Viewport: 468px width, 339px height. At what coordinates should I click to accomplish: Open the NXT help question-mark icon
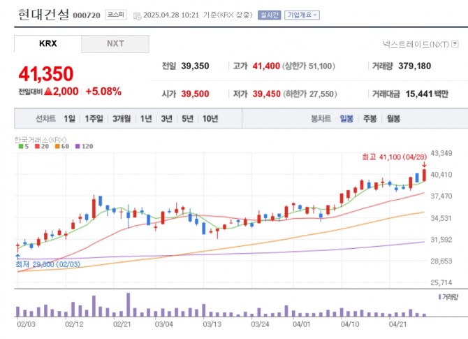pyautogui.click(x=455, y=44)
